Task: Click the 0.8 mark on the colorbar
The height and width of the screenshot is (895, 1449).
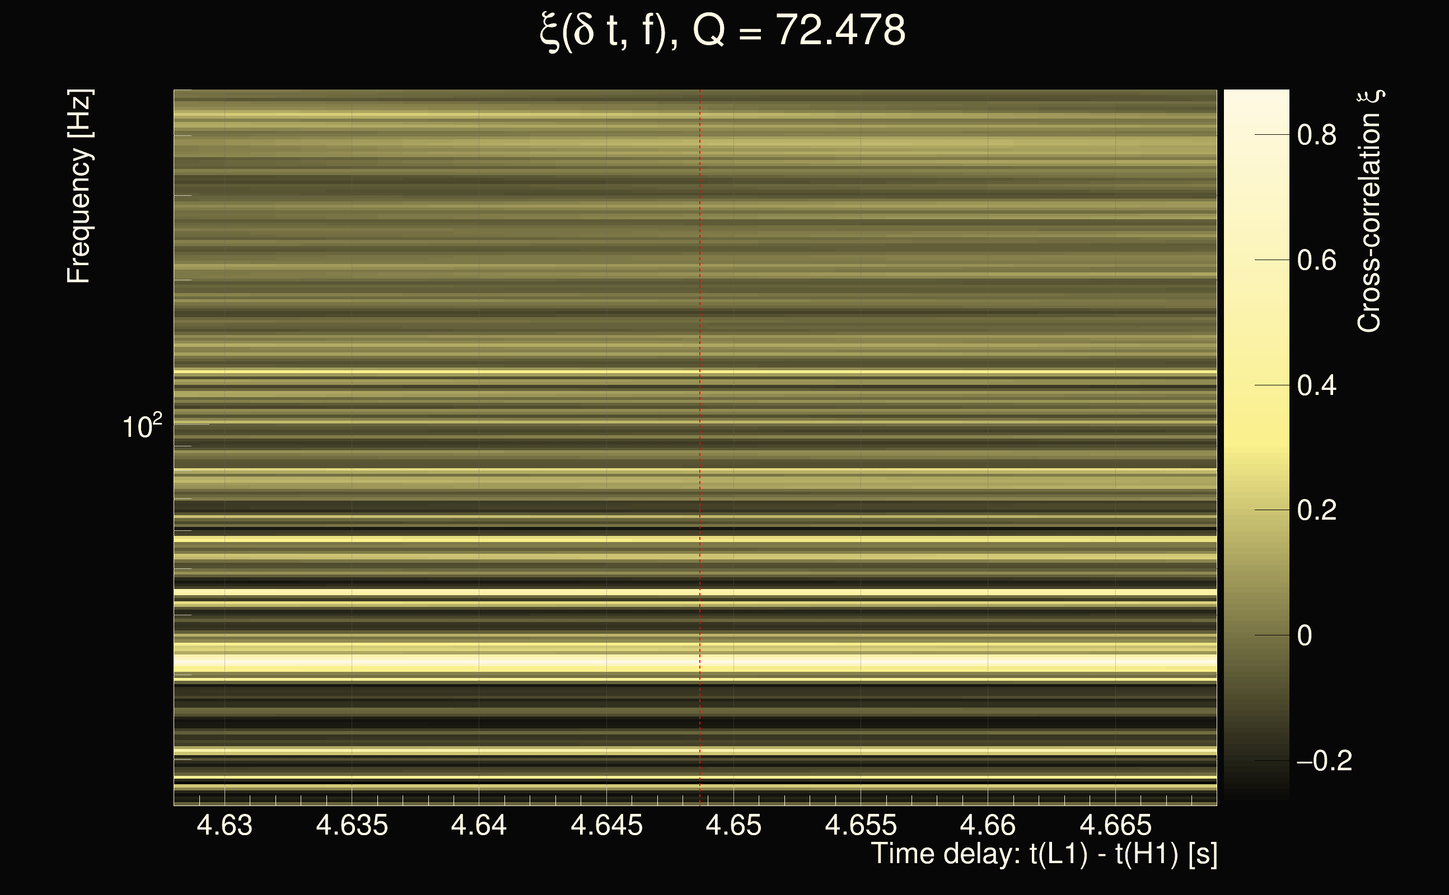Action: (x=1316, y=135)
